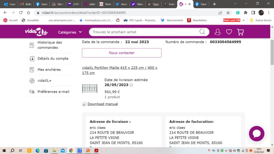The image size is (274, 154).
Task: Open the Chrome profile avatar
Action: pyautogui.click(x=261, y=13)
